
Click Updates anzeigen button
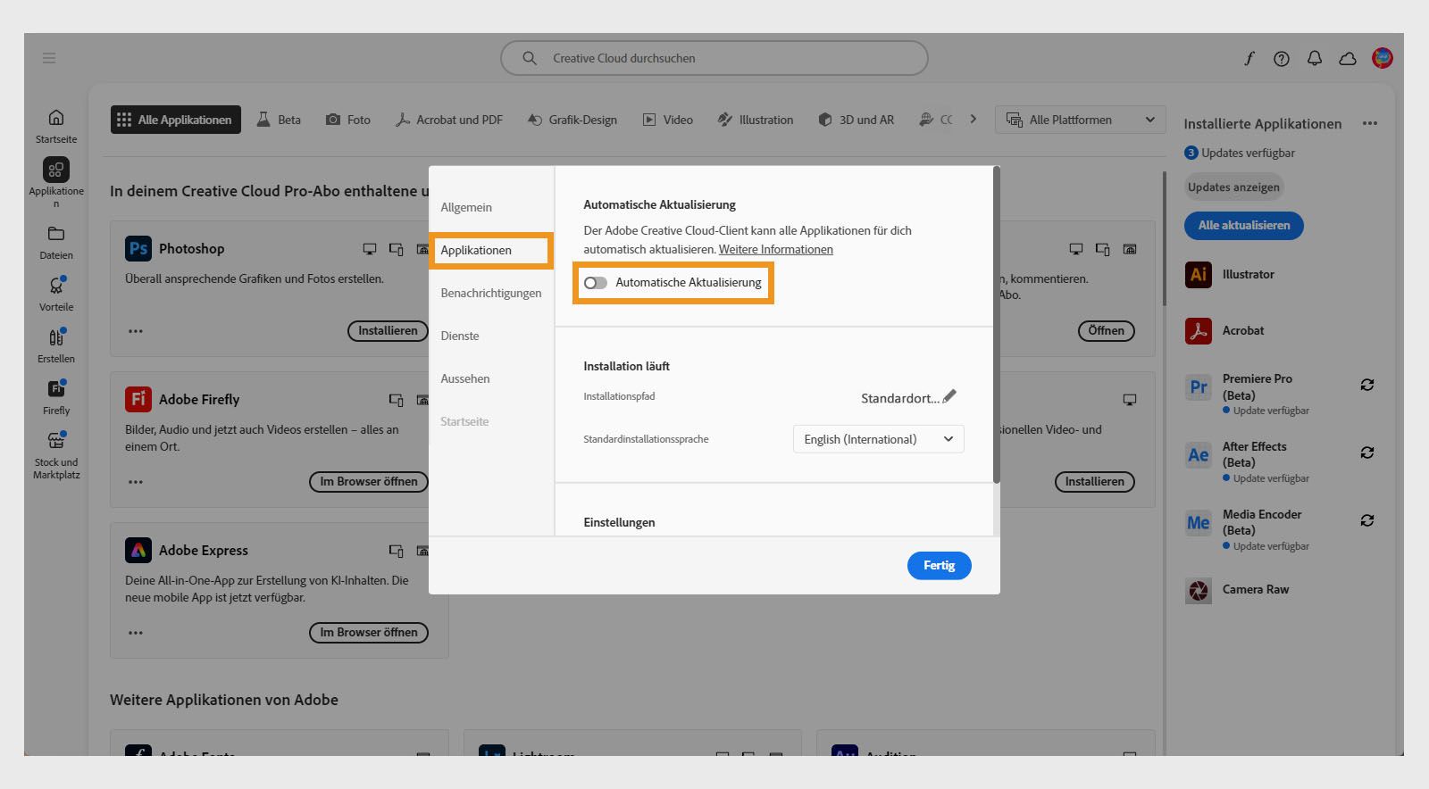point(1233,187)
